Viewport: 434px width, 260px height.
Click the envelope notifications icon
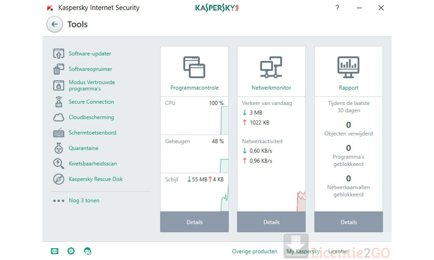pos(55,251)
